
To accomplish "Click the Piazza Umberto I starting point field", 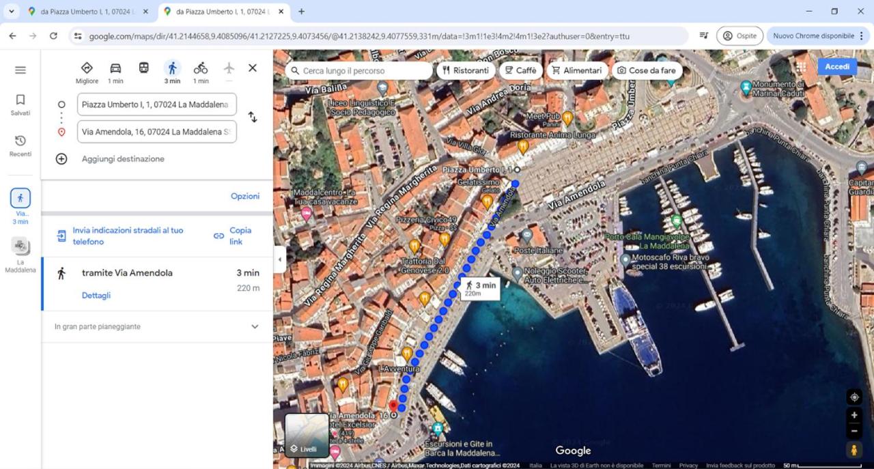I will (x=157, y=104).
